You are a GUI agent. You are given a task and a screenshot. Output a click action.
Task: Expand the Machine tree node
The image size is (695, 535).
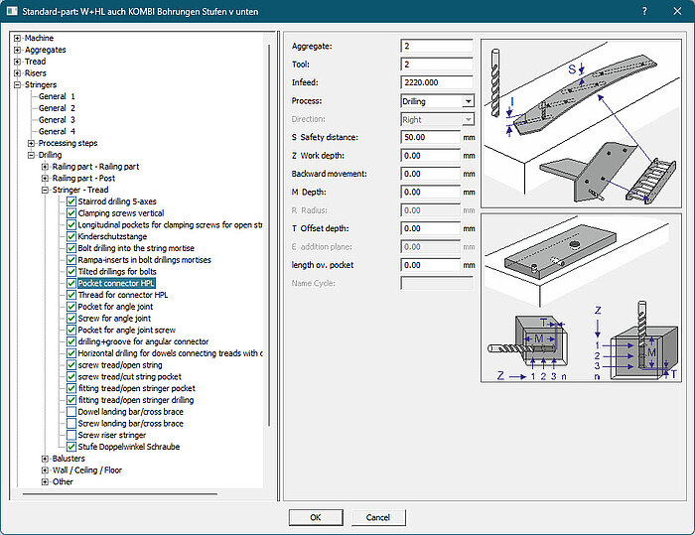point(18,38)
